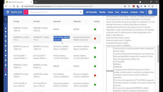Expand the left sidebar with chevron
Viewport: 163px width, 92px height.
click(6, 19)
